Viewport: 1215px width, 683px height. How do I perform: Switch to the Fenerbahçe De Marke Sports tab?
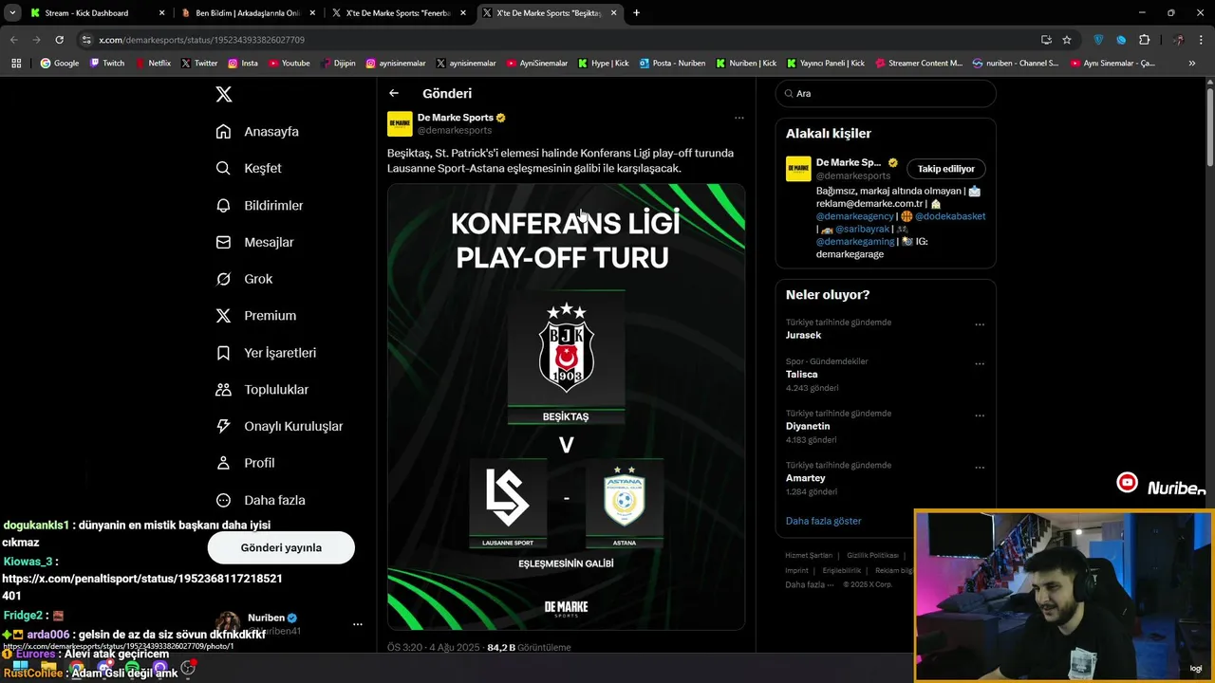(x=399, y=13)
